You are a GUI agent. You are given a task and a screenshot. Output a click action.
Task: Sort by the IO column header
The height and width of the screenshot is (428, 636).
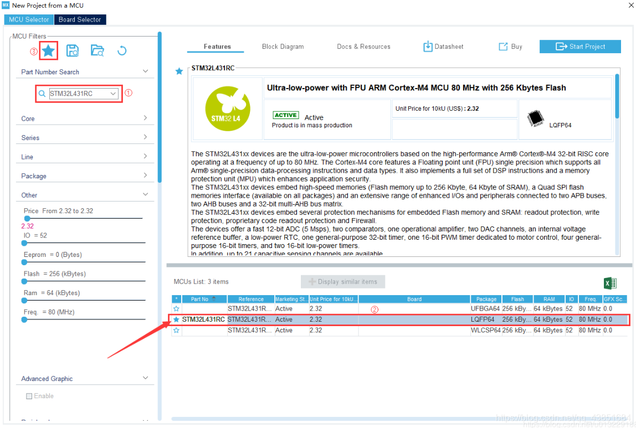(x=571, y=299)
